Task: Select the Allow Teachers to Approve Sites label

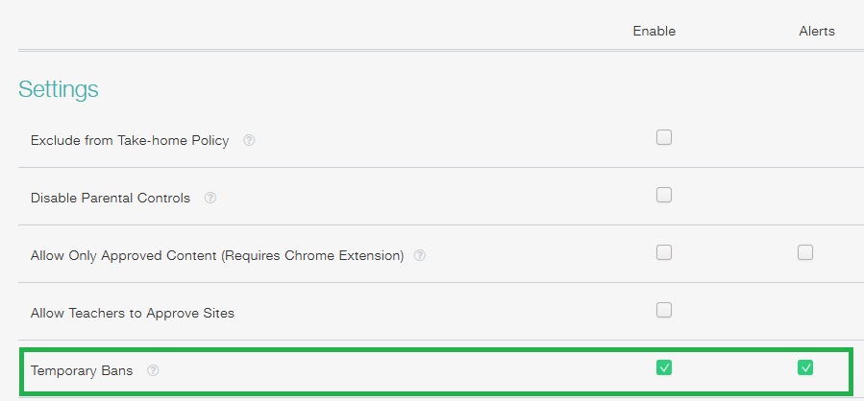Action: [x=133, y=314]
